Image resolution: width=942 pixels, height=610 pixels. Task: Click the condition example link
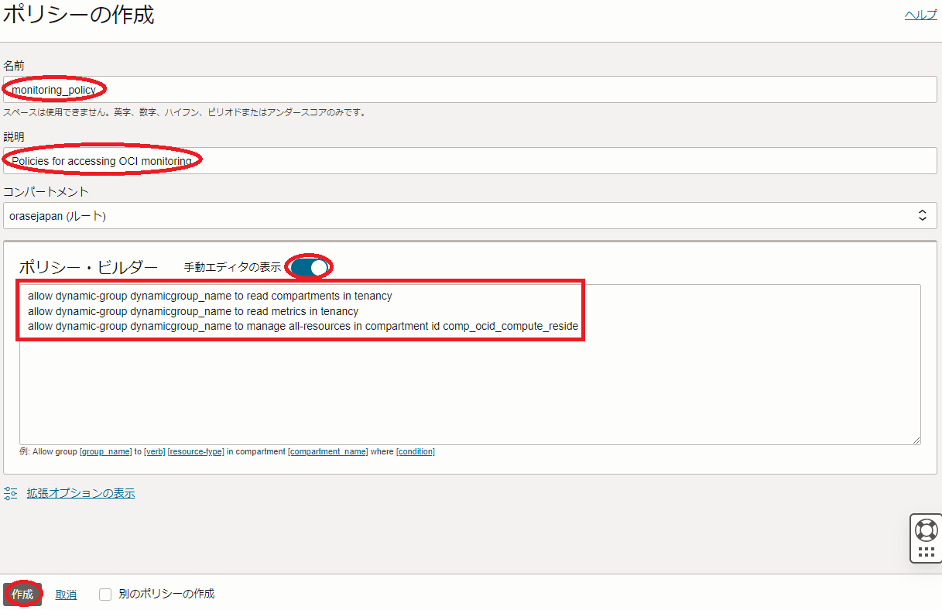(x=416, y=451)
